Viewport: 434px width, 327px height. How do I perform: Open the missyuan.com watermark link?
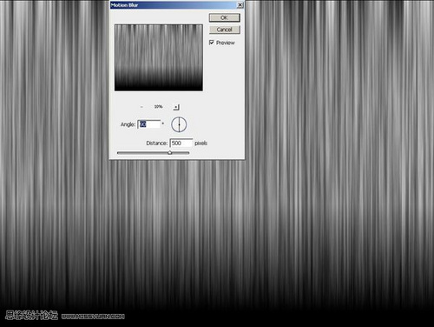point(93,317)
